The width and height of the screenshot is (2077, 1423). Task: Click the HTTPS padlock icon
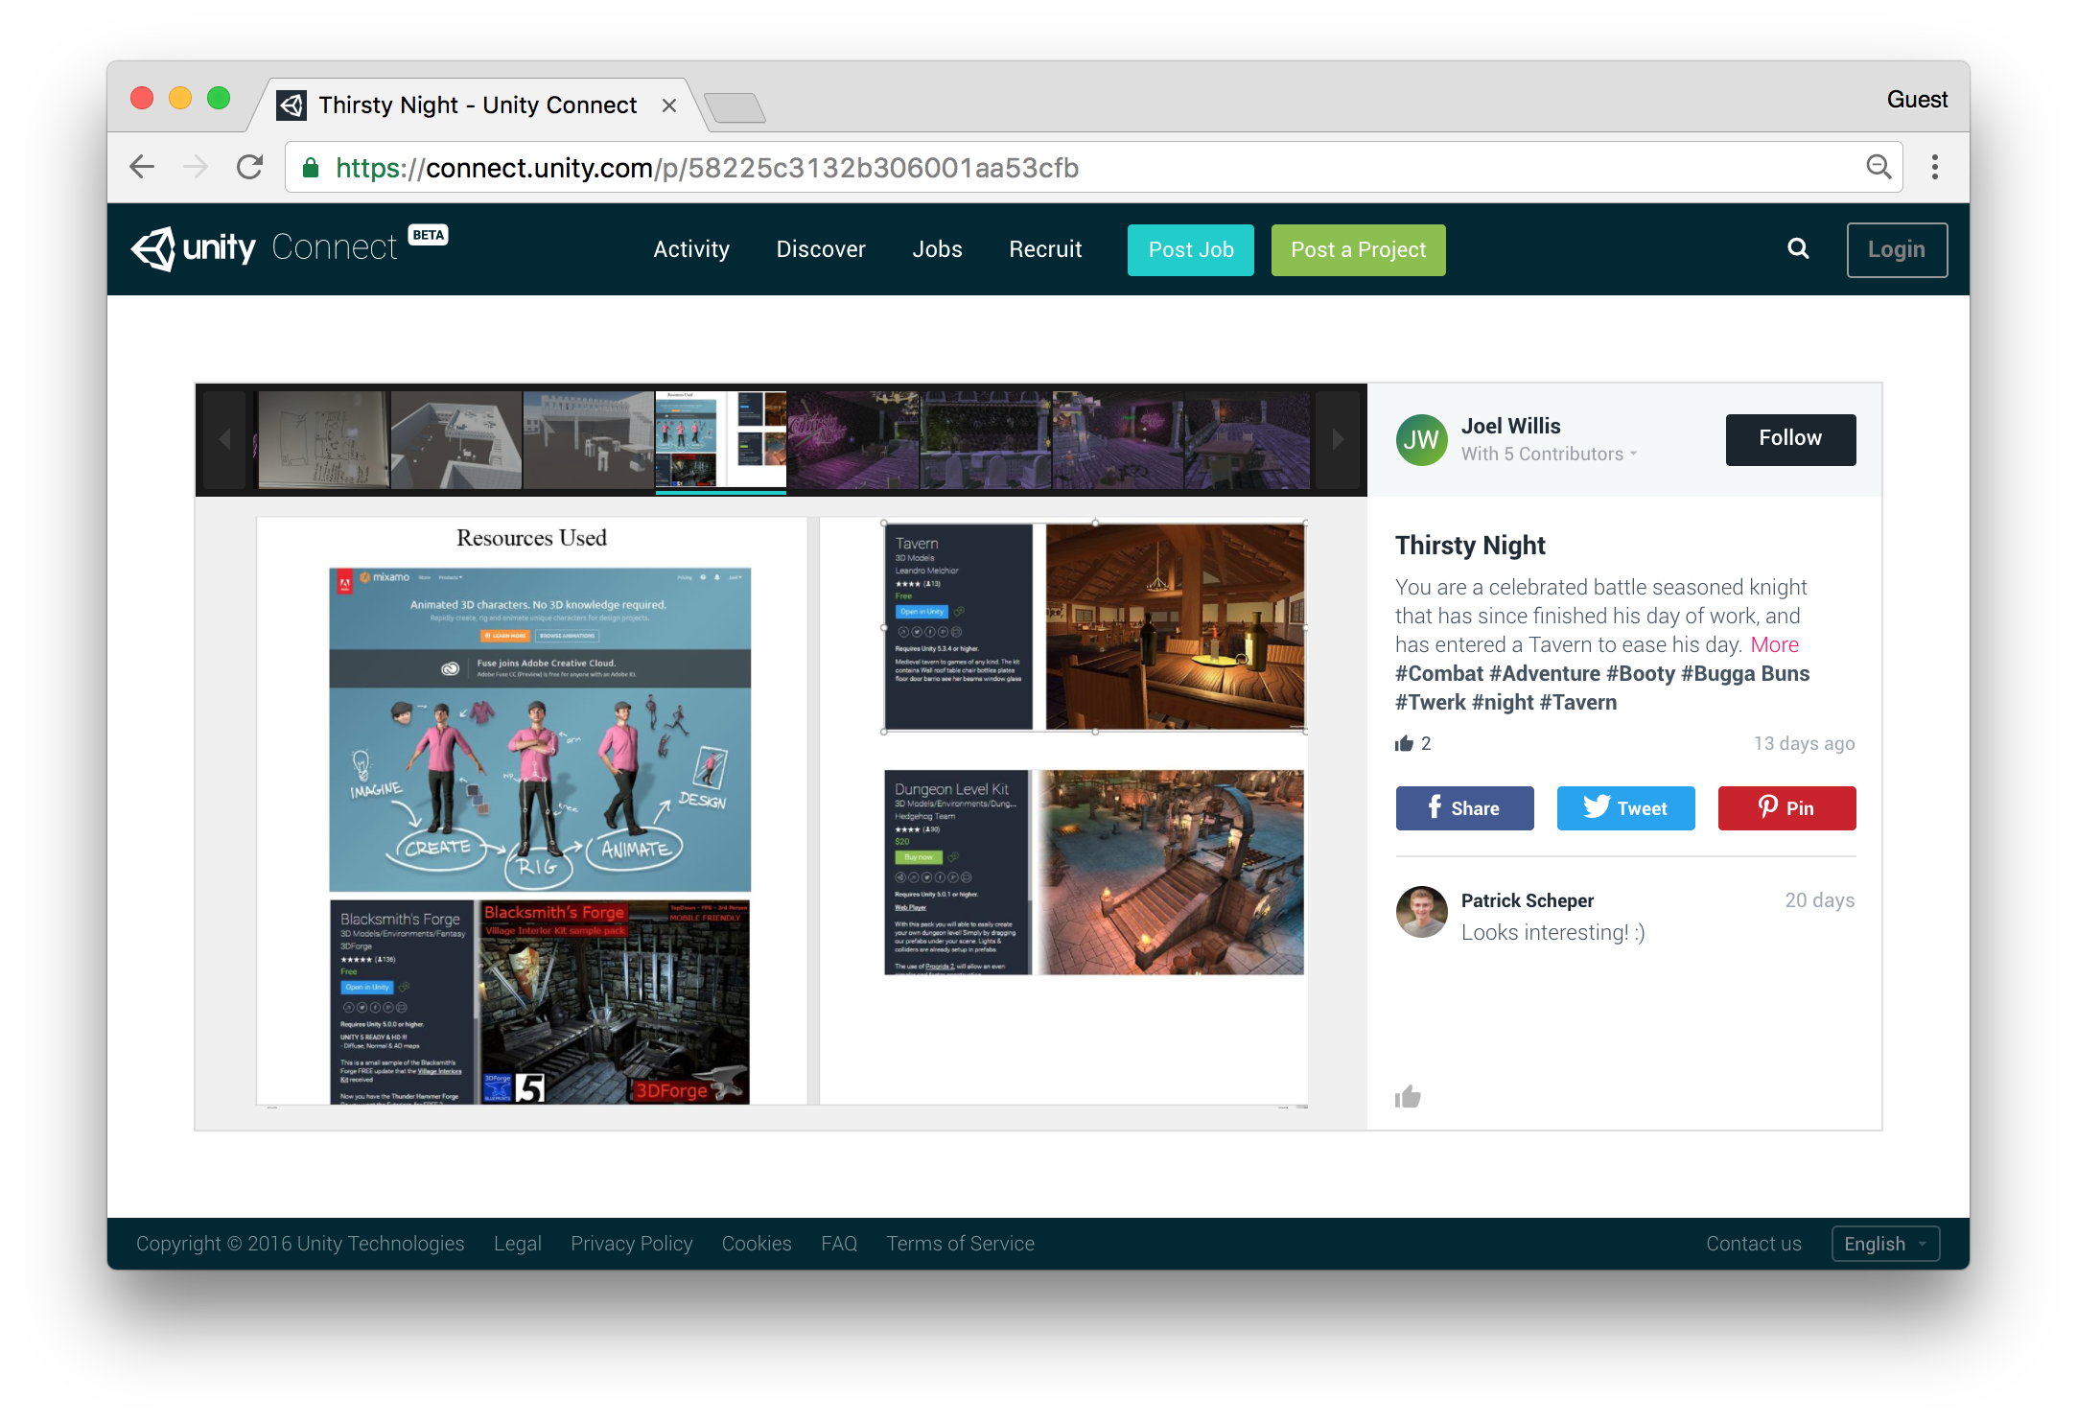310,167
